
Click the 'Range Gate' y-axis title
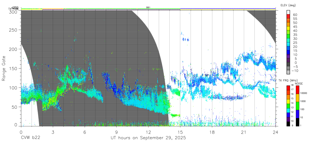tap(4, 68)
